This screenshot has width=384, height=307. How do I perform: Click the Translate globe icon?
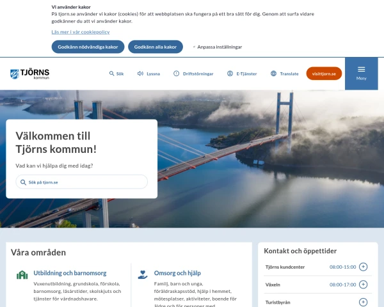click(x=273, y=74)
